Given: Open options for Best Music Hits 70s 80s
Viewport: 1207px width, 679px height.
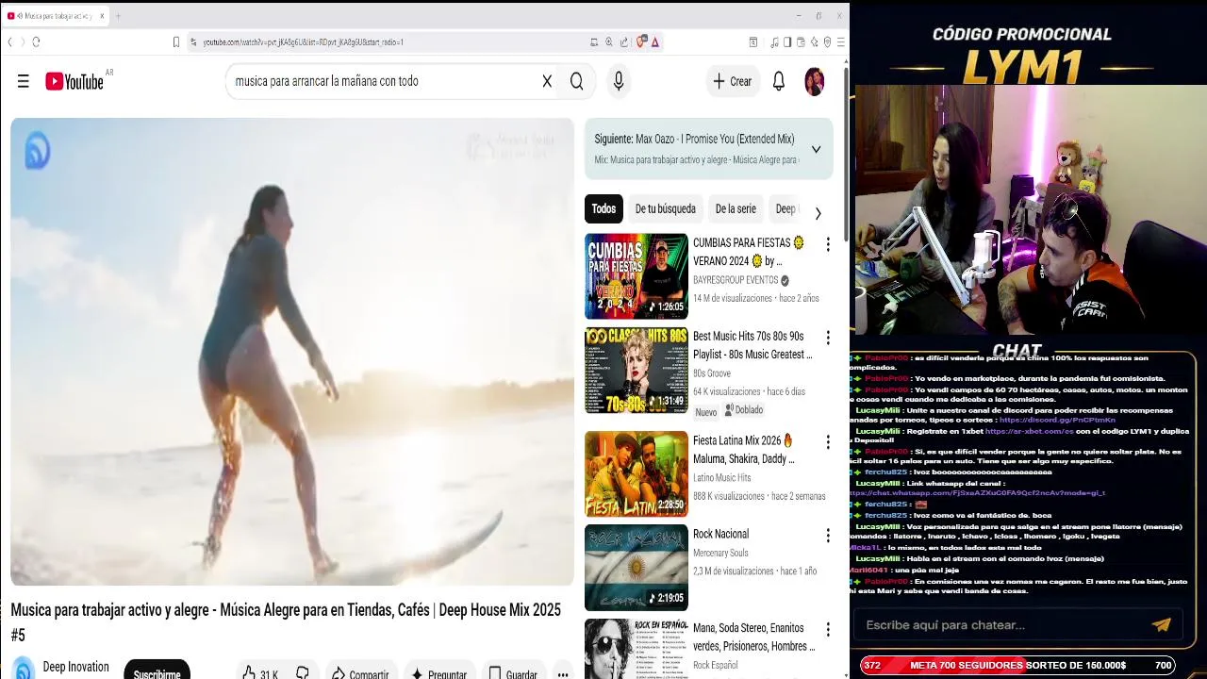Looking at the screenshot, I should click(828, 338).
